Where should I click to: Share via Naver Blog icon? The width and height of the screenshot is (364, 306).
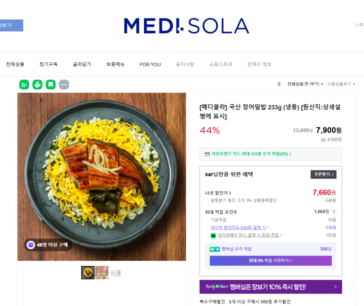(x=24, y=85)
